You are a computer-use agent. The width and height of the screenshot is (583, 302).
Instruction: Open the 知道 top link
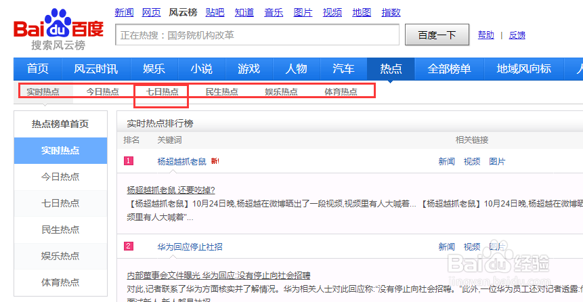[x=244, y=13]
